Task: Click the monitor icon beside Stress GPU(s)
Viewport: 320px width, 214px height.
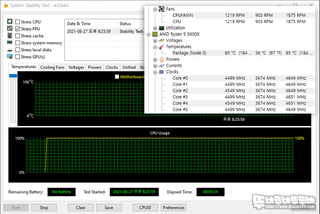Action: click(10, 56)
